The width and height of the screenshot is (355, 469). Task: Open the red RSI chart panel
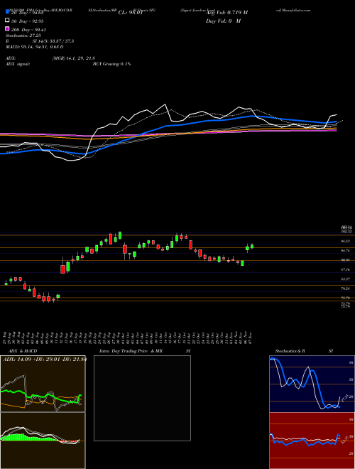click(312, 441)
